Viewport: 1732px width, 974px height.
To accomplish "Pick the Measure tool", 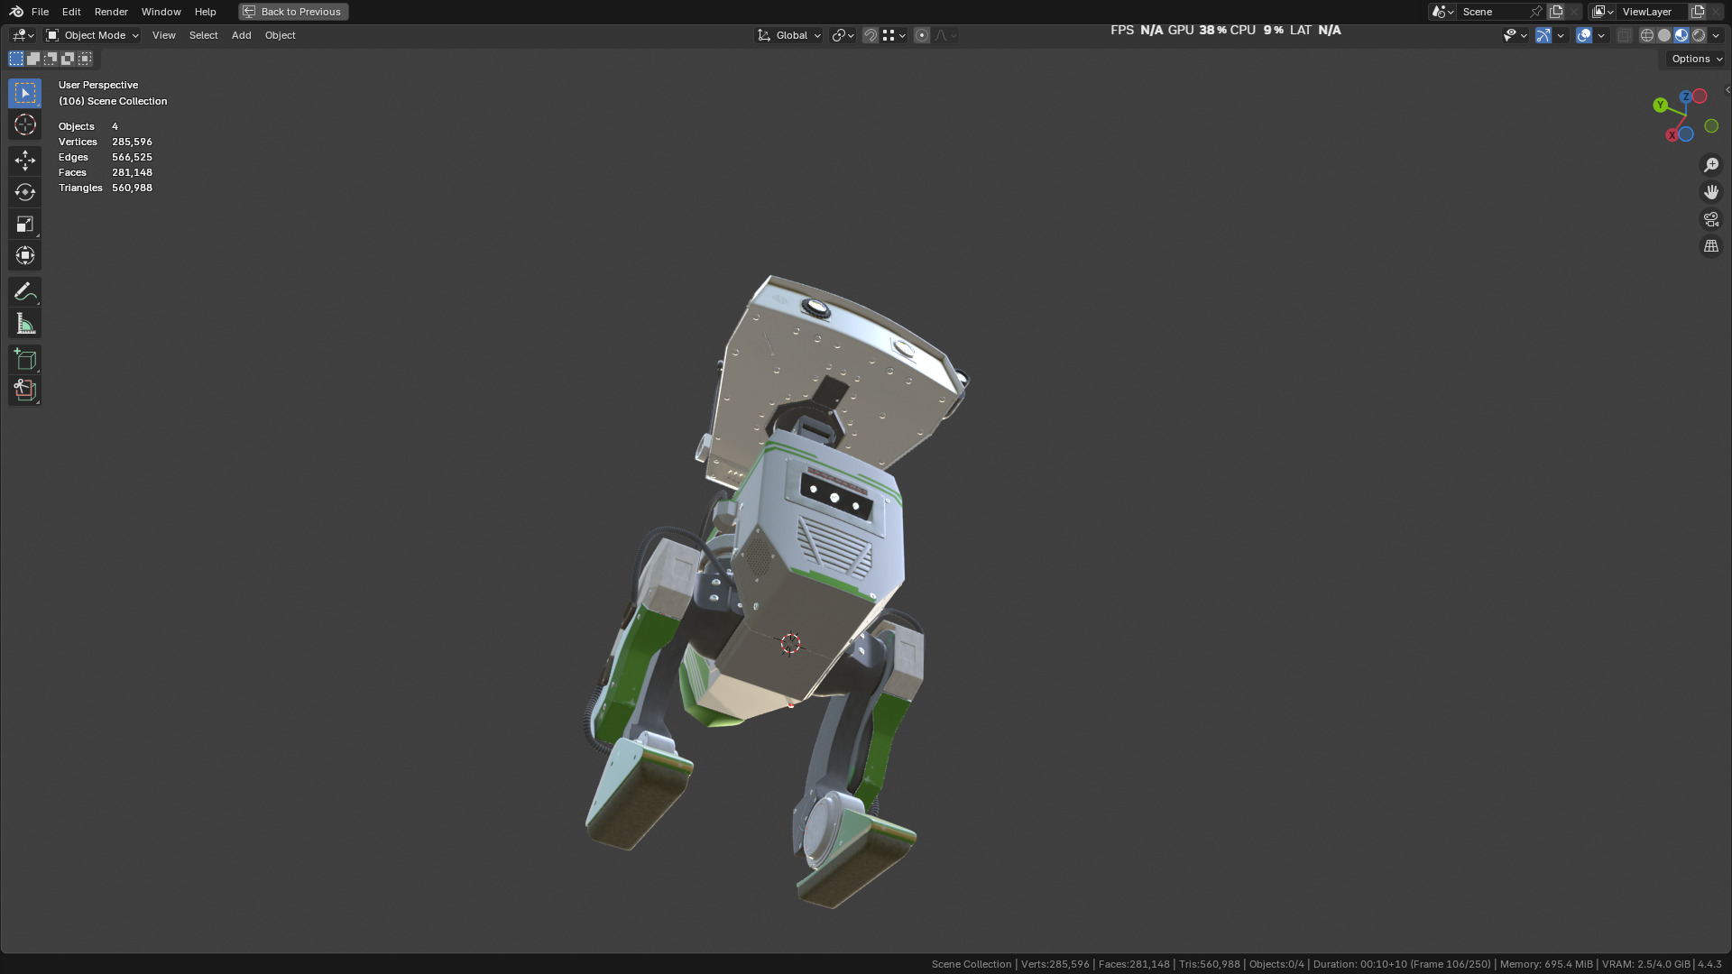I will tap(24, 324).
